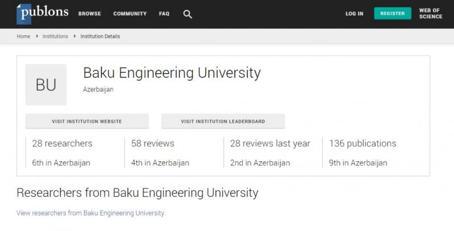Screen dimensions: 454x231
Task: Open the Community menu
Action: point(130,14)
